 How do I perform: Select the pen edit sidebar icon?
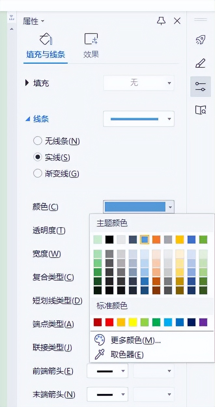(200, 63)
